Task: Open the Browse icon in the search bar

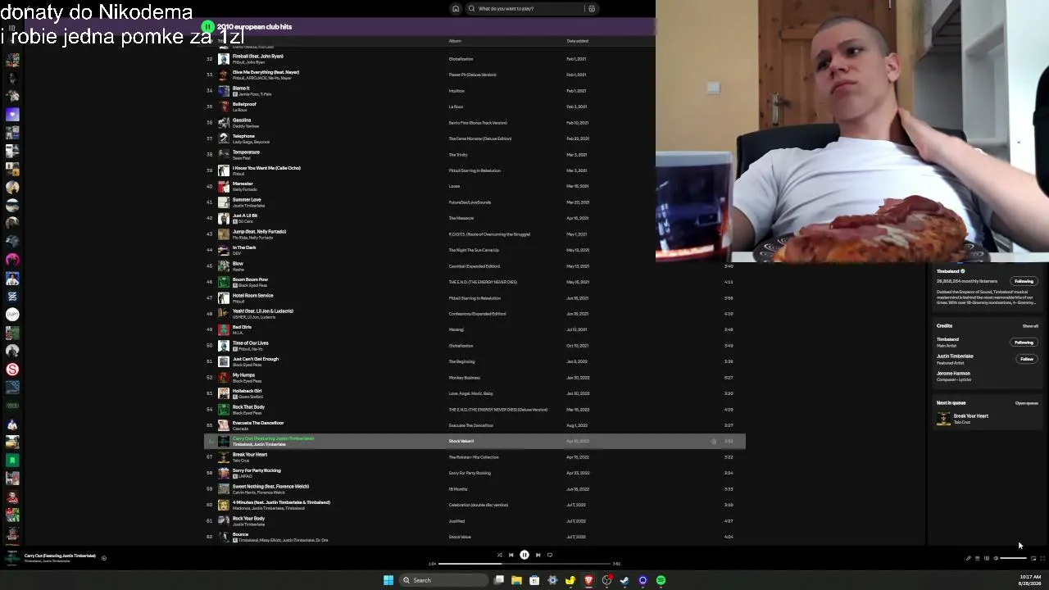Action: point(591,9)
